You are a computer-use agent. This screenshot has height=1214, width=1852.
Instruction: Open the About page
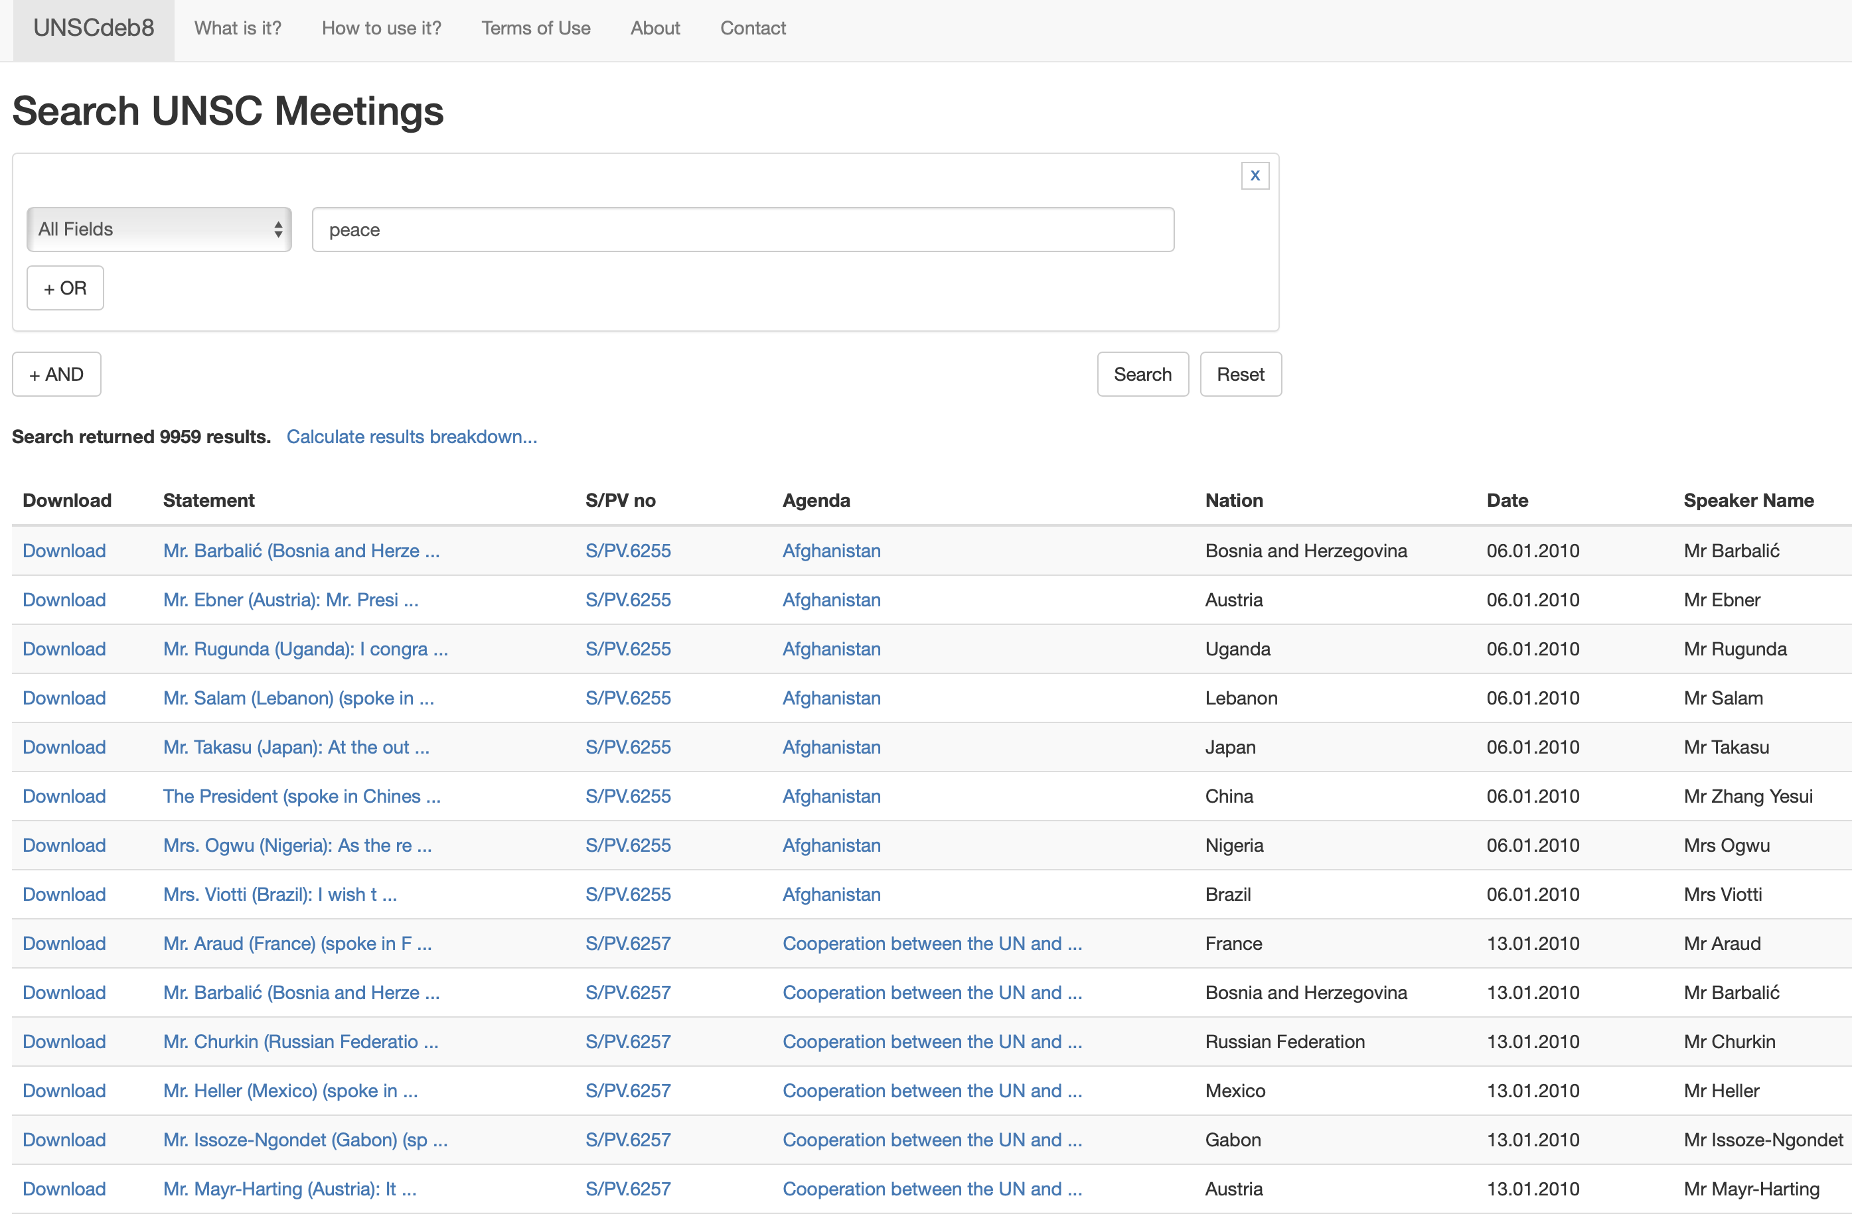[655, 28]
